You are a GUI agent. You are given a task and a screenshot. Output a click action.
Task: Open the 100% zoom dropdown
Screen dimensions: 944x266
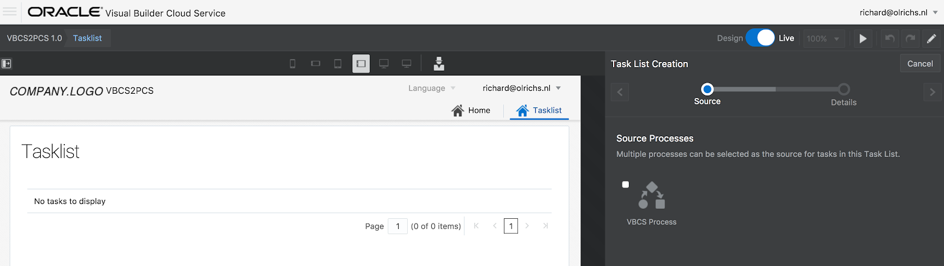point(823,38)
